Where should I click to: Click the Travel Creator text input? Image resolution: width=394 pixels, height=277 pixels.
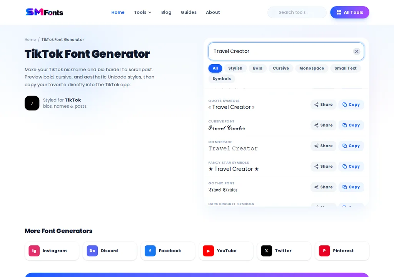286,51
